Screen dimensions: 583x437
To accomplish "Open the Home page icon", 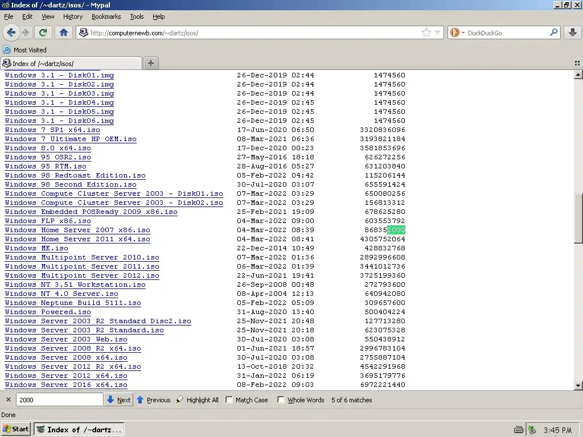I will [x=64, y=32].
